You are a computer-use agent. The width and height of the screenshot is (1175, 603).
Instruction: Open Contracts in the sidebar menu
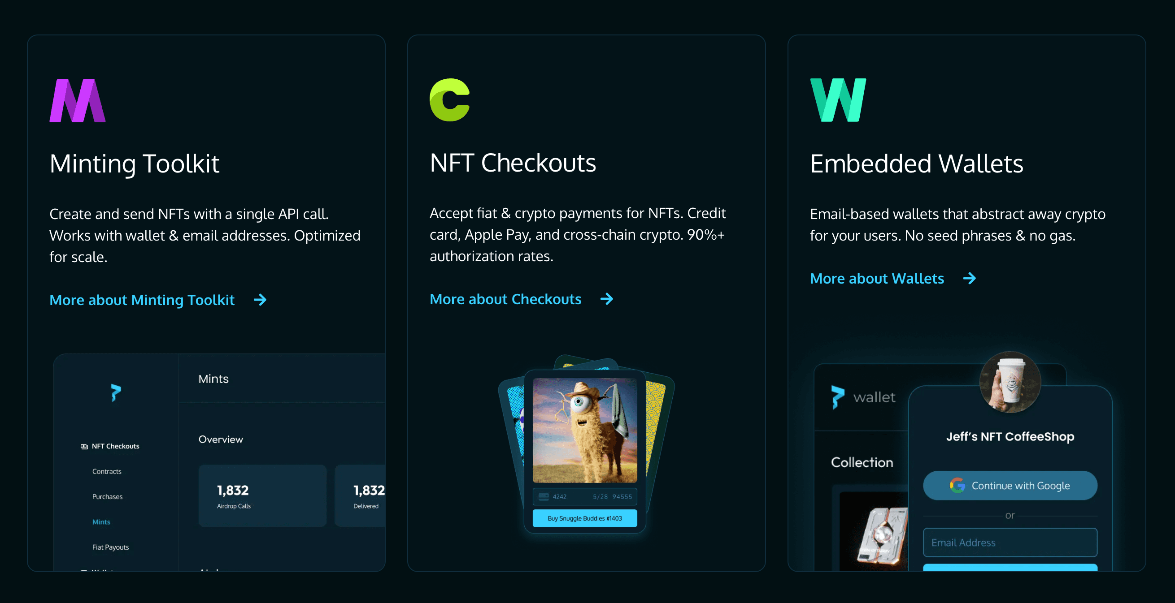pyautogui.click(x=107, y=471)
